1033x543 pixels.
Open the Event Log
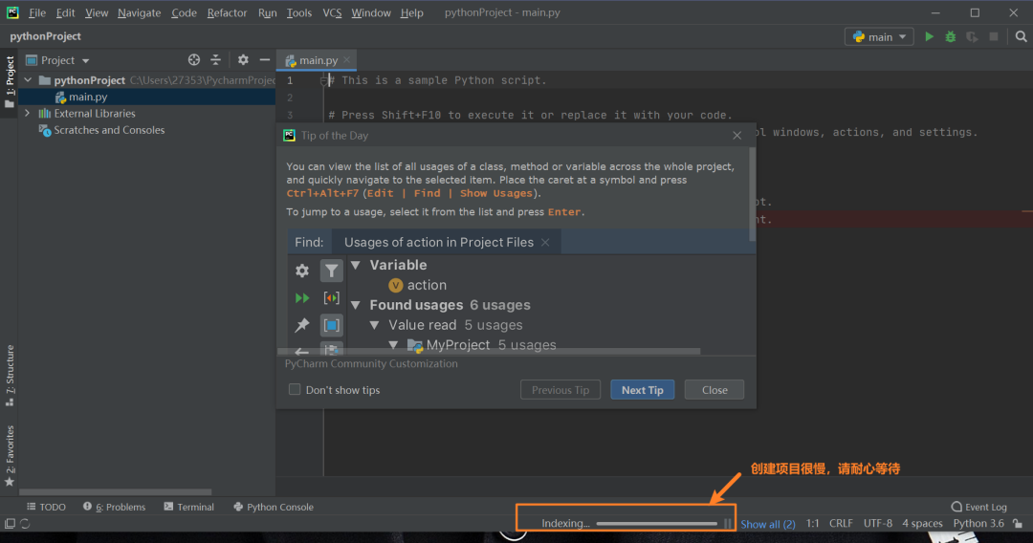click(x=979, y=507)
